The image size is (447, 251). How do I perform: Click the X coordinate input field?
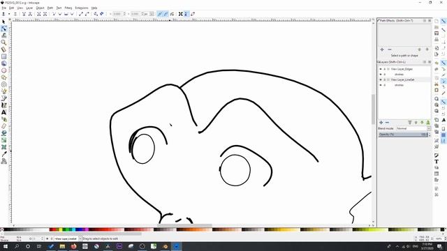(118, 14)
